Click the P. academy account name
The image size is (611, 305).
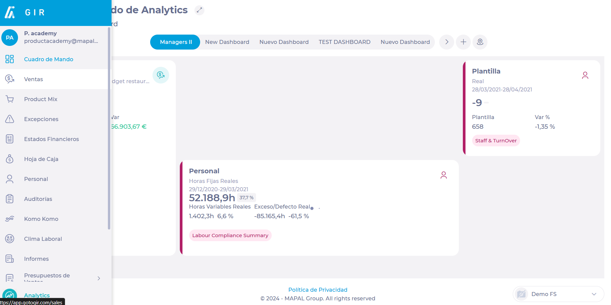pos(40,33)
